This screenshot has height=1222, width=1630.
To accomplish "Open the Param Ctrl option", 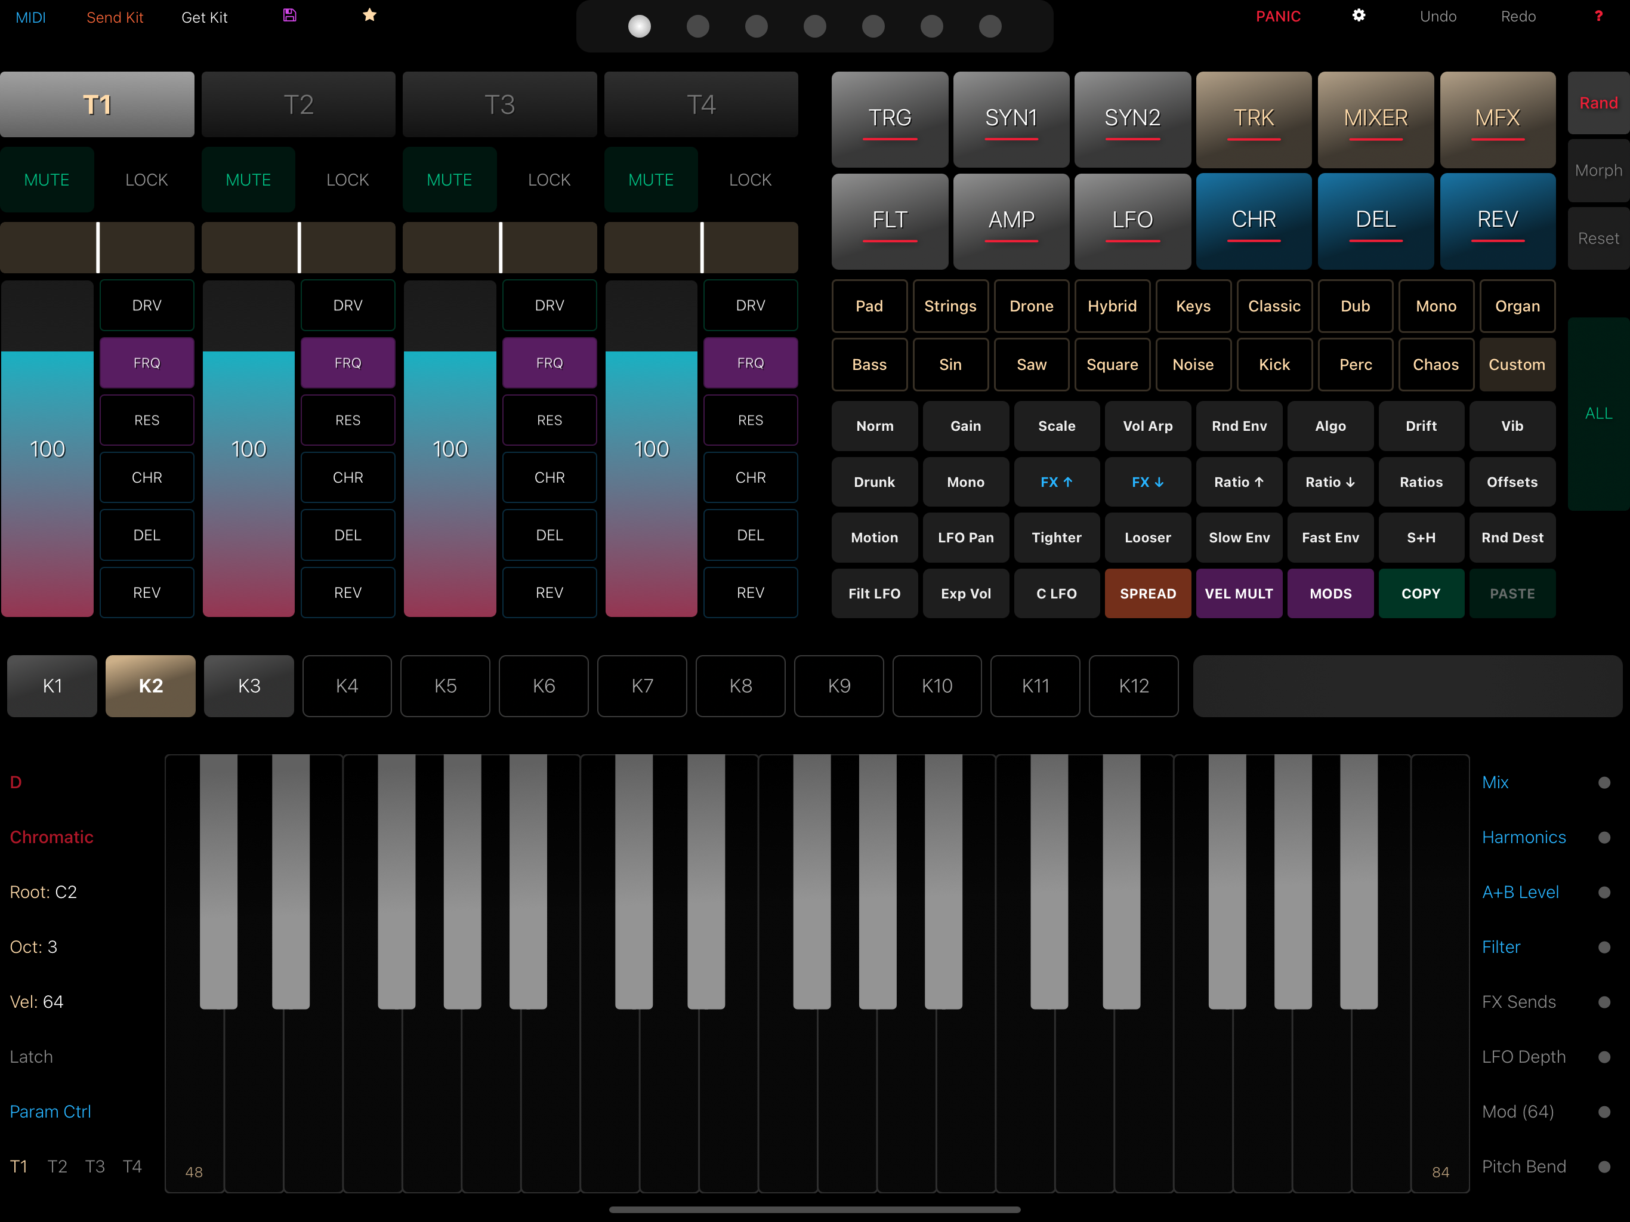I will [51, 1112].
